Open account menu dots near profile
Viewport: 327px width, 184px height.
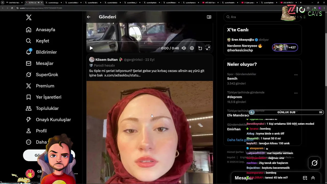point(76,174)
